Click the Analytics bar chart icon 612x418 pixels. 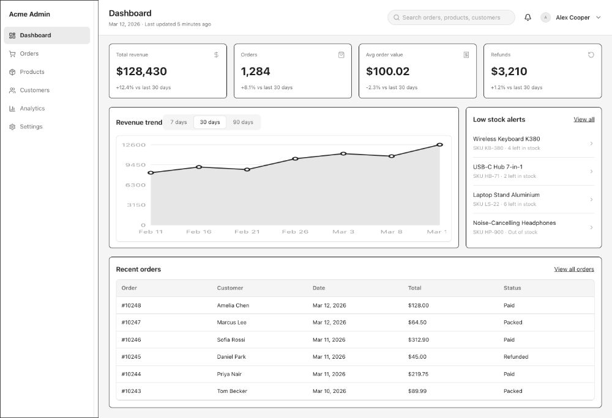point(12,109)
